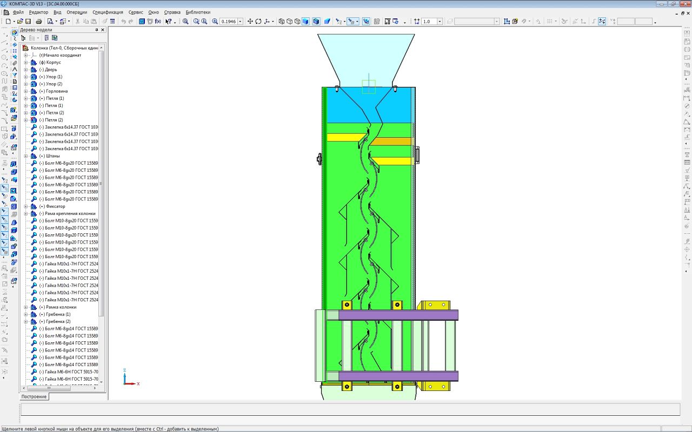
Task: Open the variables f(x) panel icon
Action: (x=158, y=22)
